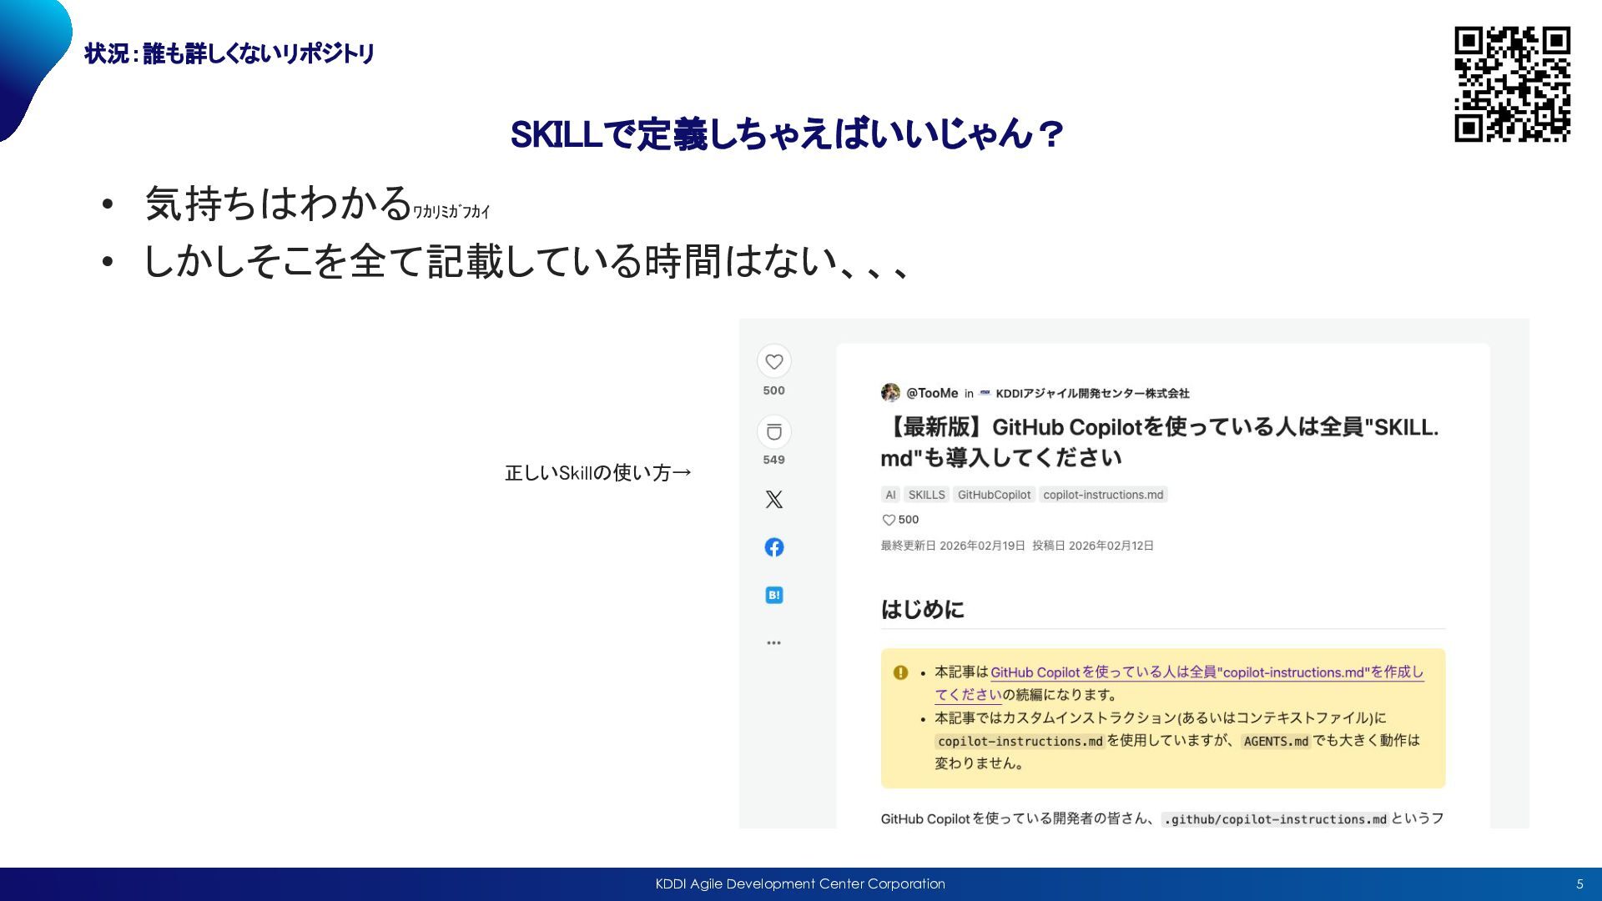Viewport: 1602px width, 901px height.
Task: Select the AI tag
Action: point(890,495)
